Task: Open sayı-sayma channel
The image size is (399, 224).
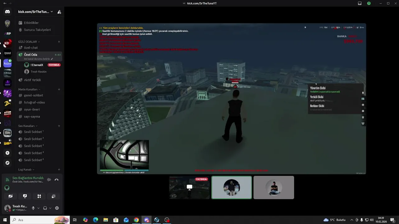Action: tap(39, 117)
